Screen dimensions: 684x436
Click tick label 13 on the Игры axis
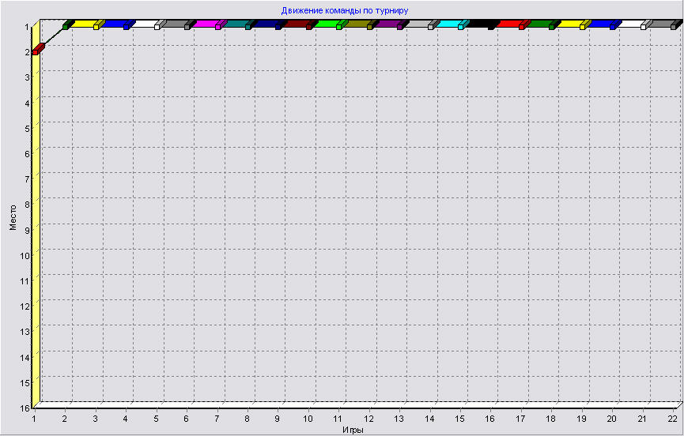tap(399, 419)
